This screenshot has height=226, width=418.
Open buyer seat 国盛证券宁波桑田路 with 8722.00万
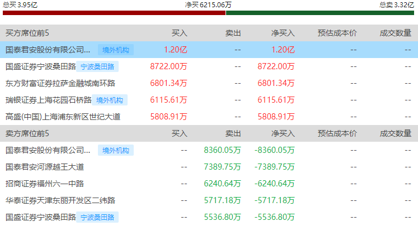point(40,66)
